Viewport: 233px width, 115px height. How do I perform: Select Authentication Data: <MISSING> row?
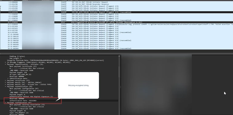tap(59, 101)
